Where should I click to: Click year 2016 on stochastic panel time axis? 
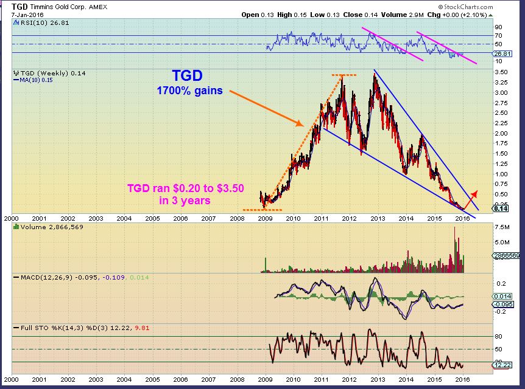coord(462,380)
